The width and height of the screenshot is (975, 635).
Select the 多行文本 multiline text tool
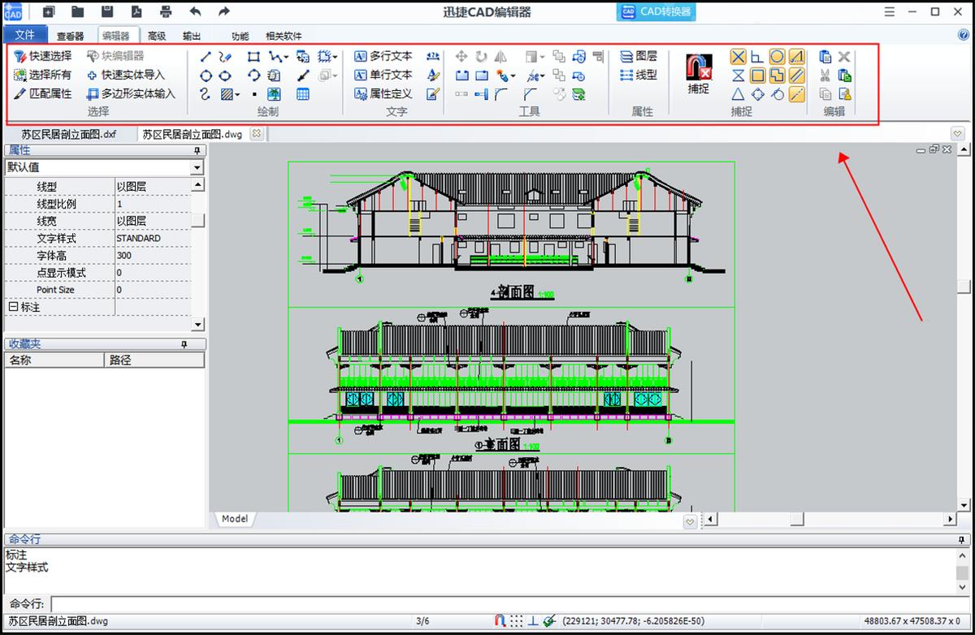(x=383, y=56)
